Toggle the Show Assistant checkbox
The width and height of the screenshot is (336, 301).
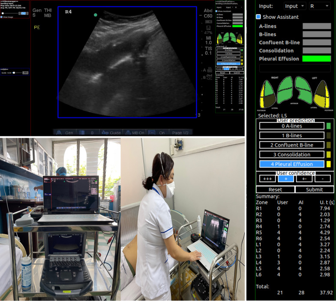click(x=258, y=17)
